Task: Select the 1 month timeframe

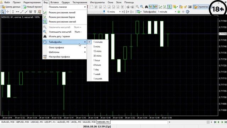Action: coord(98,79)
